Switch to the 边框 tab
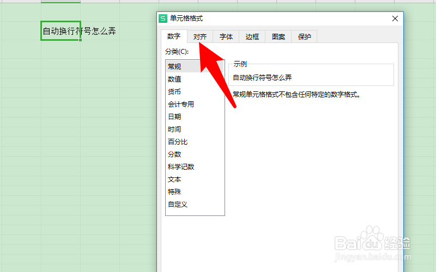Image resolution: width=436 pixels, height=272 pixels. point(252,36)
